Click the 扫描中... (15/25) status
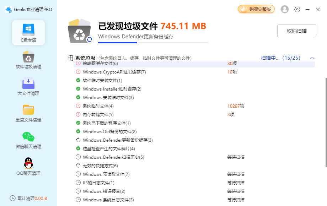Screen dimensions: 327x206 coord(280,58)
